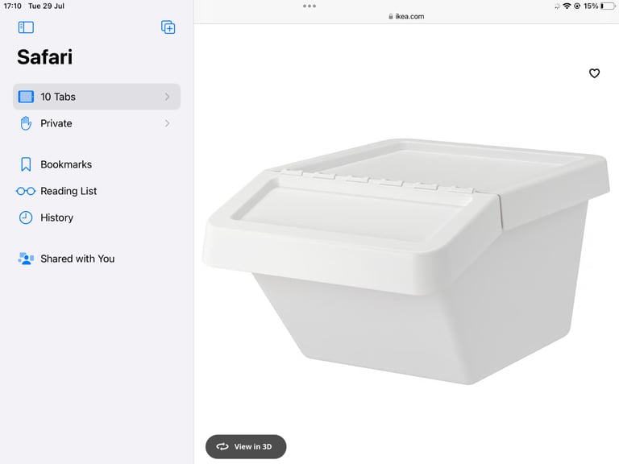Tap the History clock icon

[26, 217]
